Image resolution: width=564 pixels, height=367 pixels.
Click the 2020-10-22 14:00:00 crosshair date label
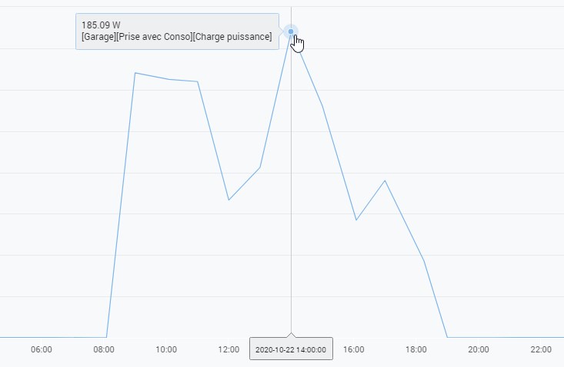pos(291,349)
